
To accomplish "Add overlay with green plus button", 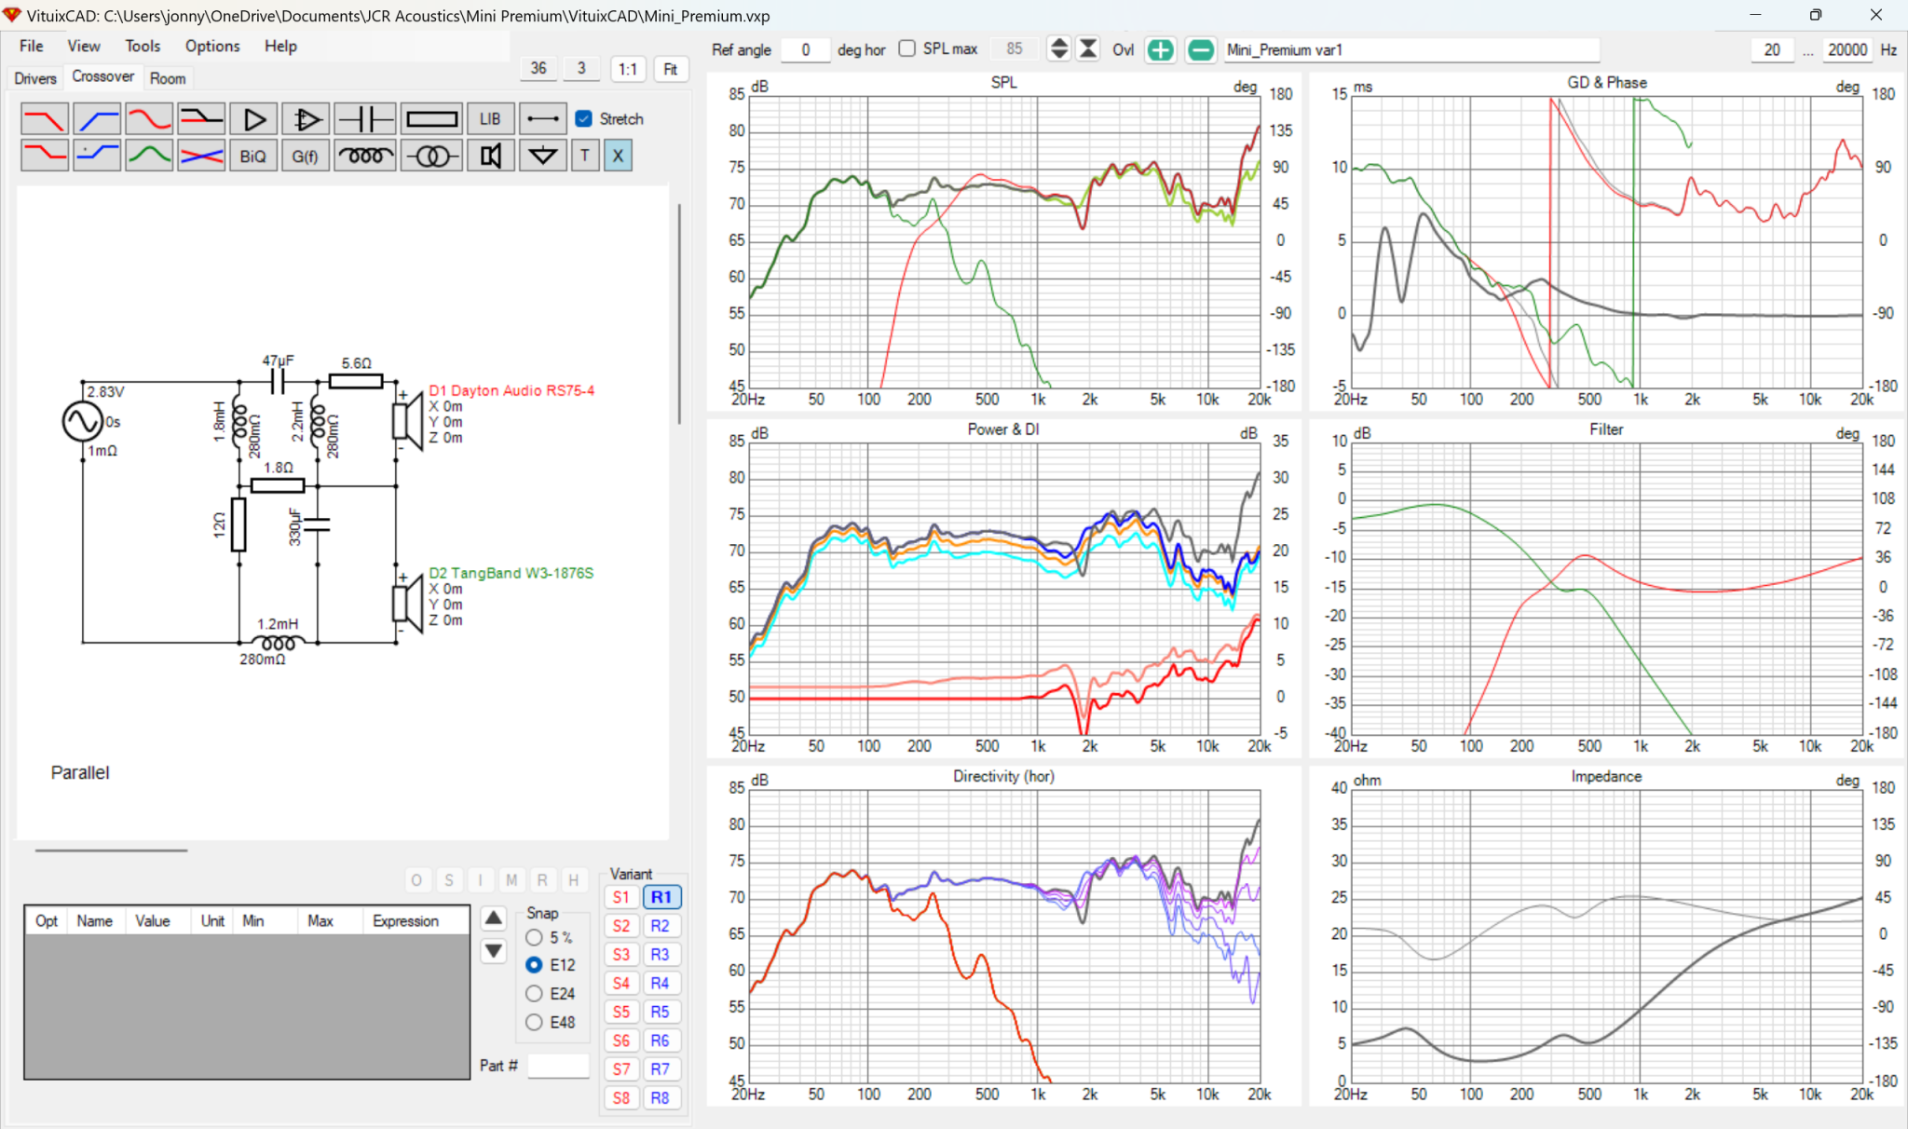I will (x=1160, y=50).
